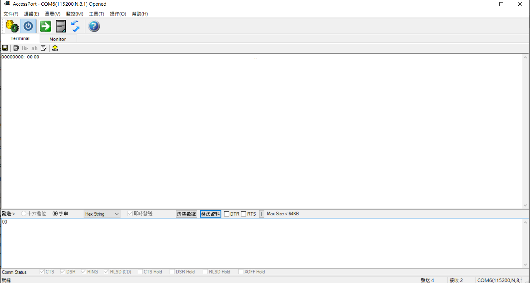This screenshot has width=530, height=283.
Task: Open the 文件(F) menu
Action: point(11,14)
